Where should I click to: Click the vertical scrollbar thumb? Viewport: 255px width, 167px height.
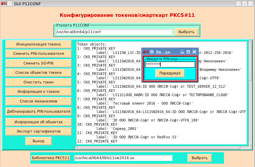tap(250, 62)
